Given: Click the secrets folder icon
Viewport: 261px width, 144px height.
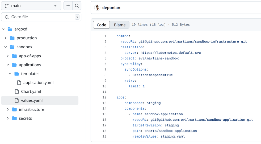Looking at the screenshot, I should [x=14, y=118].
